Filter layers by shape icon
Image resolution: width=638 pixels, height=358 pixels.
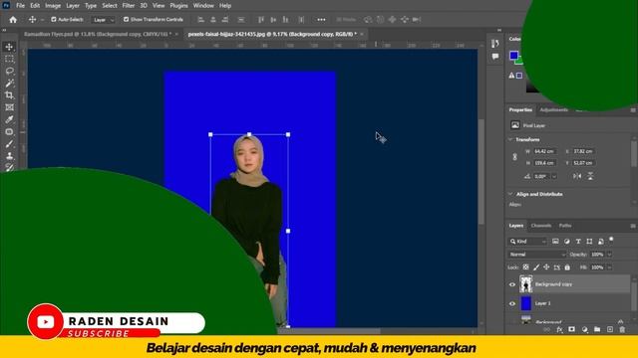click(589, 241)
